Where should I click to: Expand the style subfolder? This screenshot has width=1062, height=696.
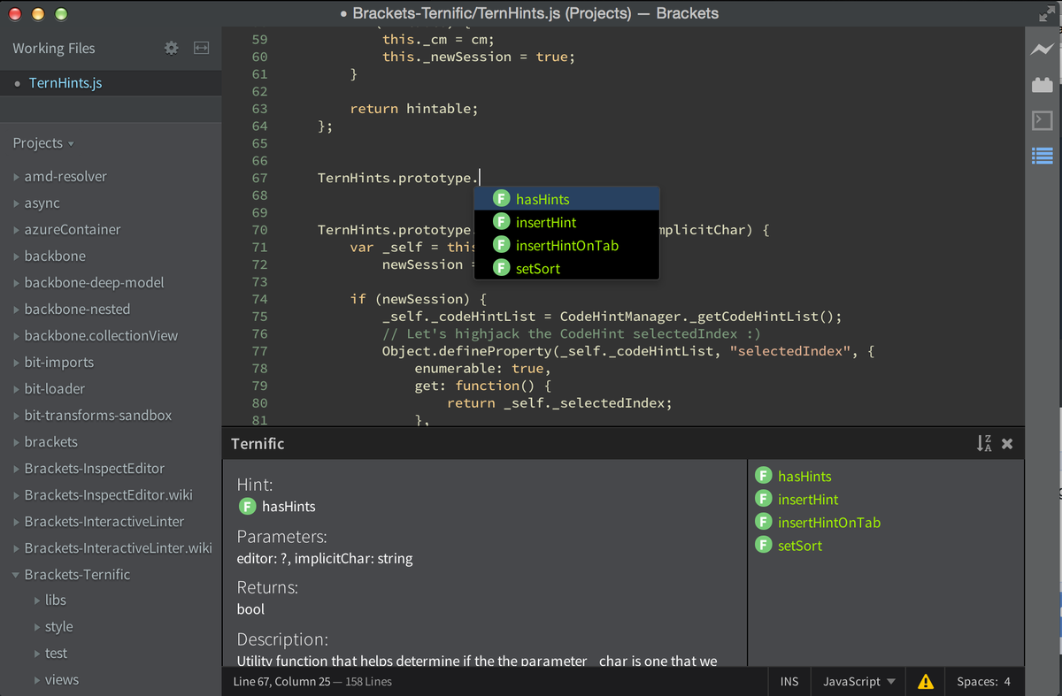pyautogui.click(x=36, y=627)
